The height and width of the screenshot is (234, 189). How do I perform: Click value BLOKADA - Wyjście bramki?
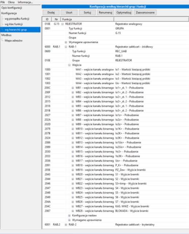click(132, 211)
